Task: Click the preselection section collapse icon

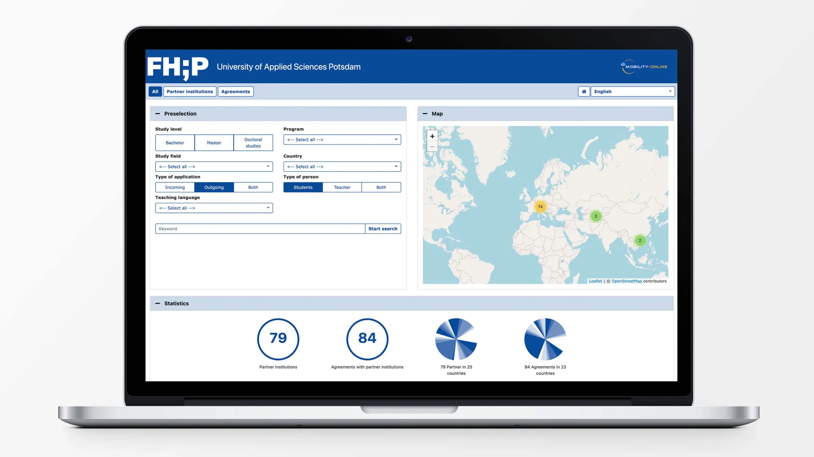Action: (158, 113)
